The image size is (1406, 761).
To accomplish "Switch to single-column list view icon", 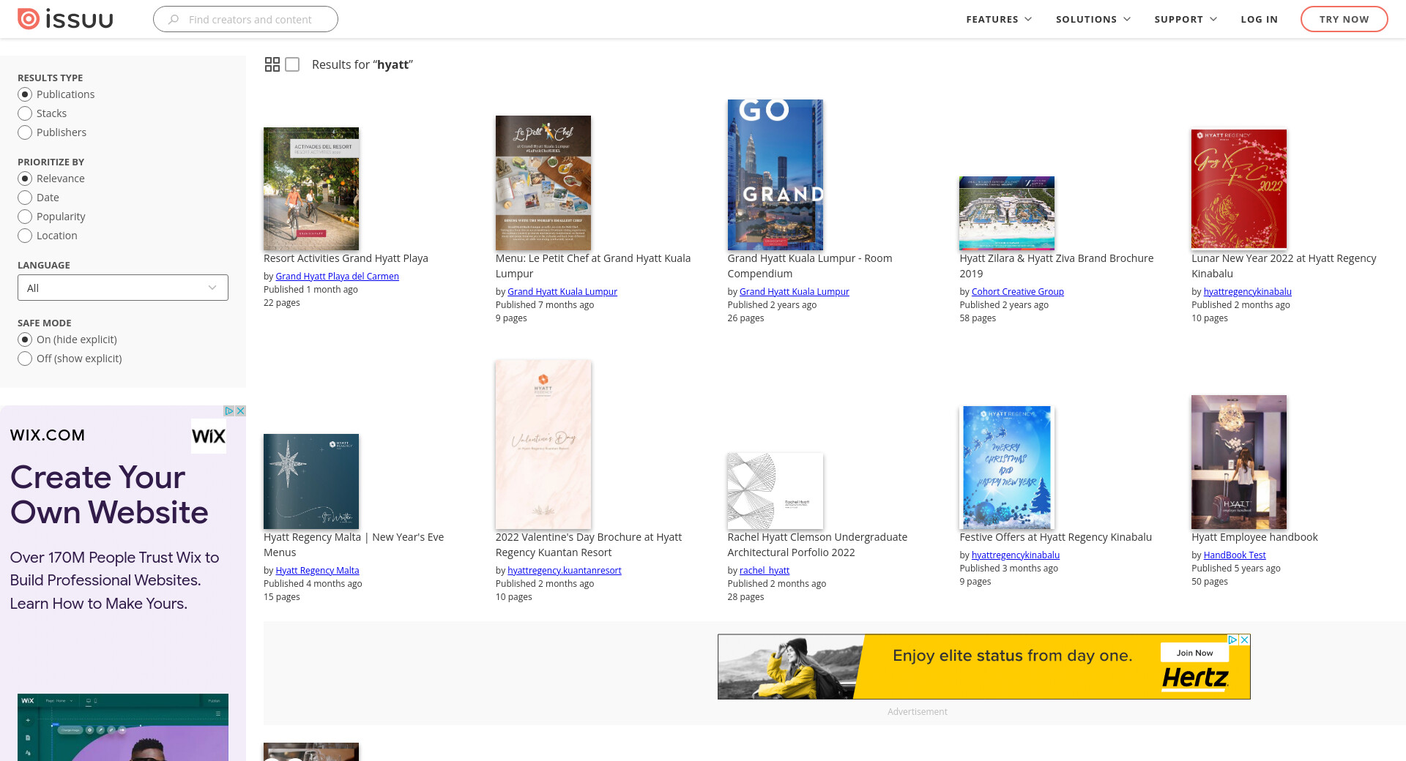I will click(x=292, y=64).
